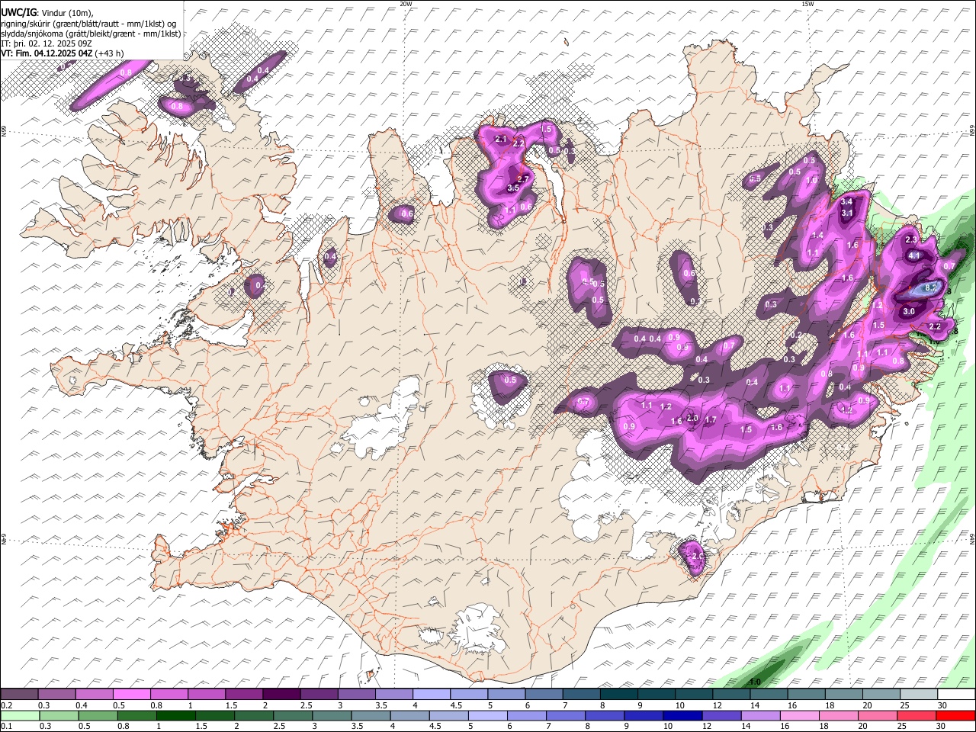Select the 15W longitude label at the top
The height and width of the screenshot is (732, 976).
(x=807, y=4)
